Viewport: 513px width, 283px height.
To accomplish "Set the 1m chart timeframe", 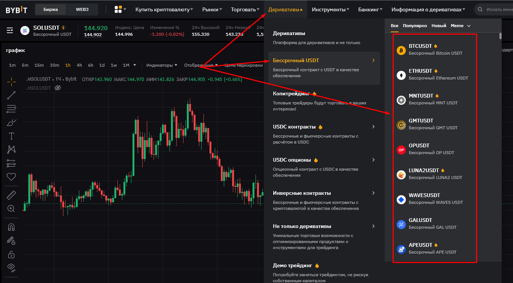I will (12, 65).
